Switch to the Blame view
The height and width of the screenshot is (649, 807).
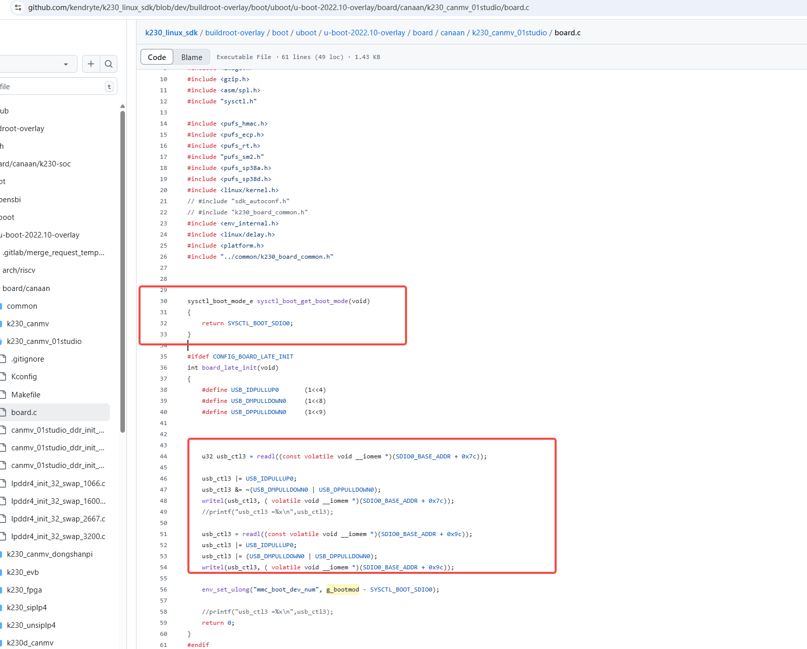point(191,57)
